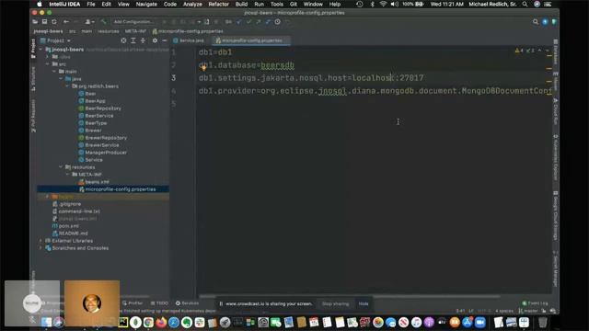Click intention lightbulb in editor gutter

(x=203, y=67)
